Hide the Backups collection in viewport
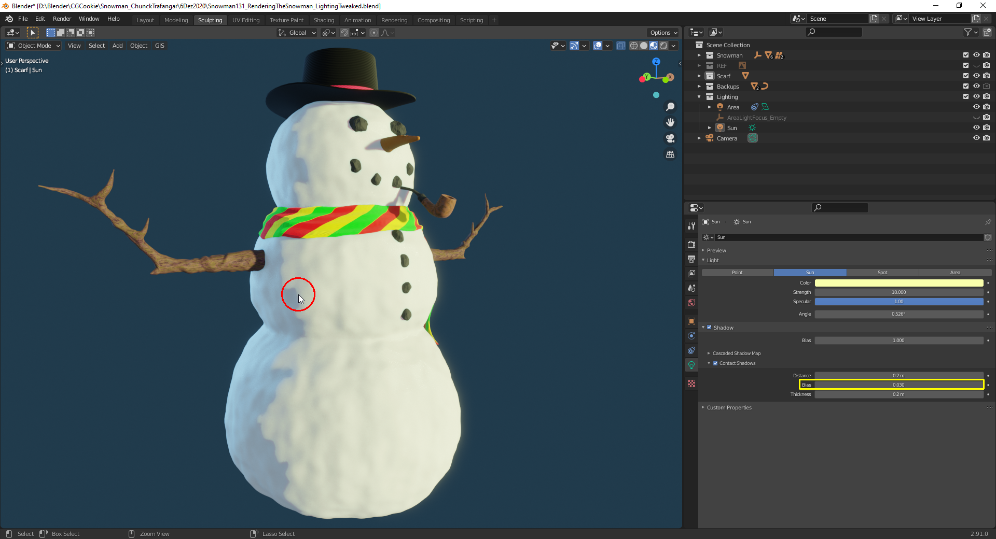This screenshot has height=539, width=996. (x=977, y=86)
